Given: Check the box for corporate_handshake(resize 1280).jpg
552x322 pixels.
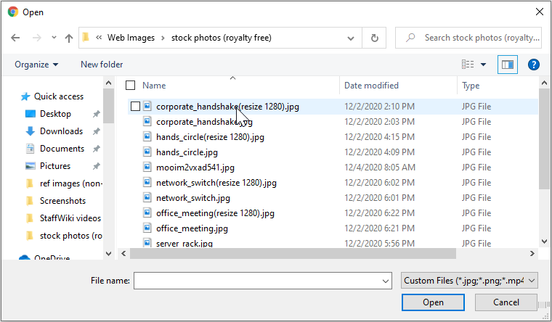Looking at the screenshot, I should (135, 107).
